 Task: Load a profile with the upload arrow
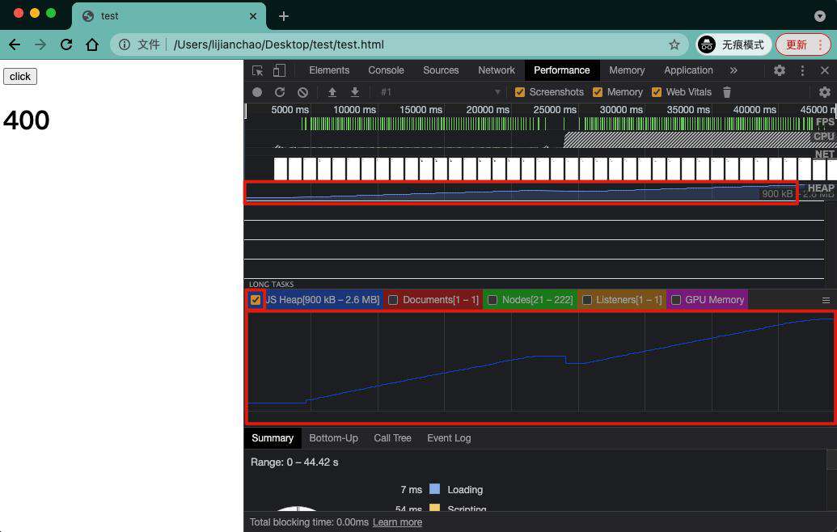point(332,92)
